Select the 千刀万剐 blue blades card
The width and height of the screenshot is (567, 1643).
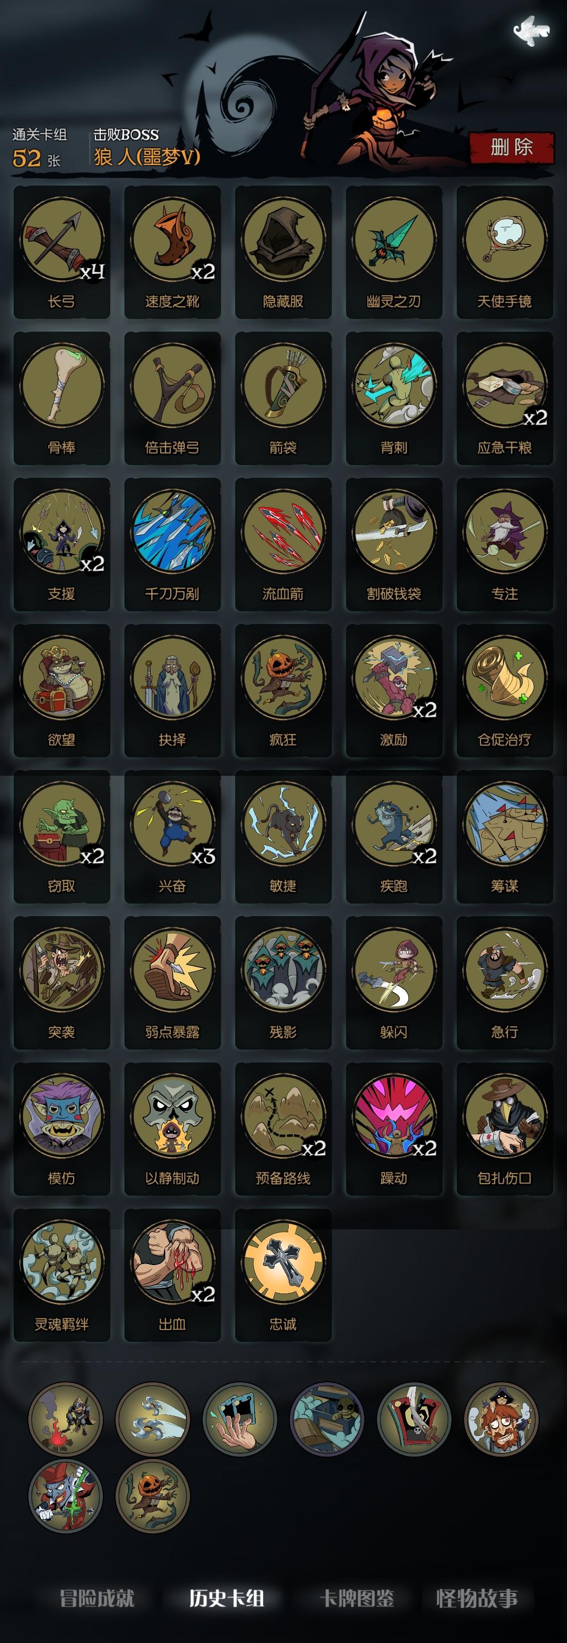173,545
